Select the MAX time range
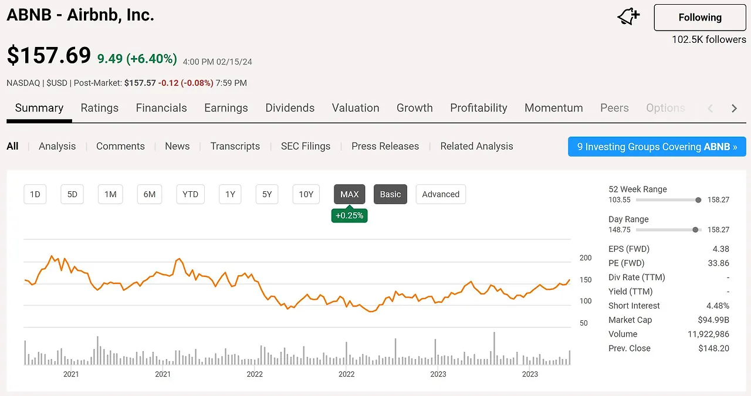751x396 pixels. coord(350,194)
